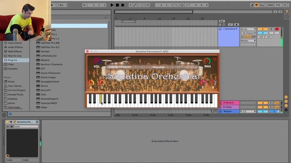
Task: Toggle the Loop switch in transport
Action: click(x=182, y=5)
